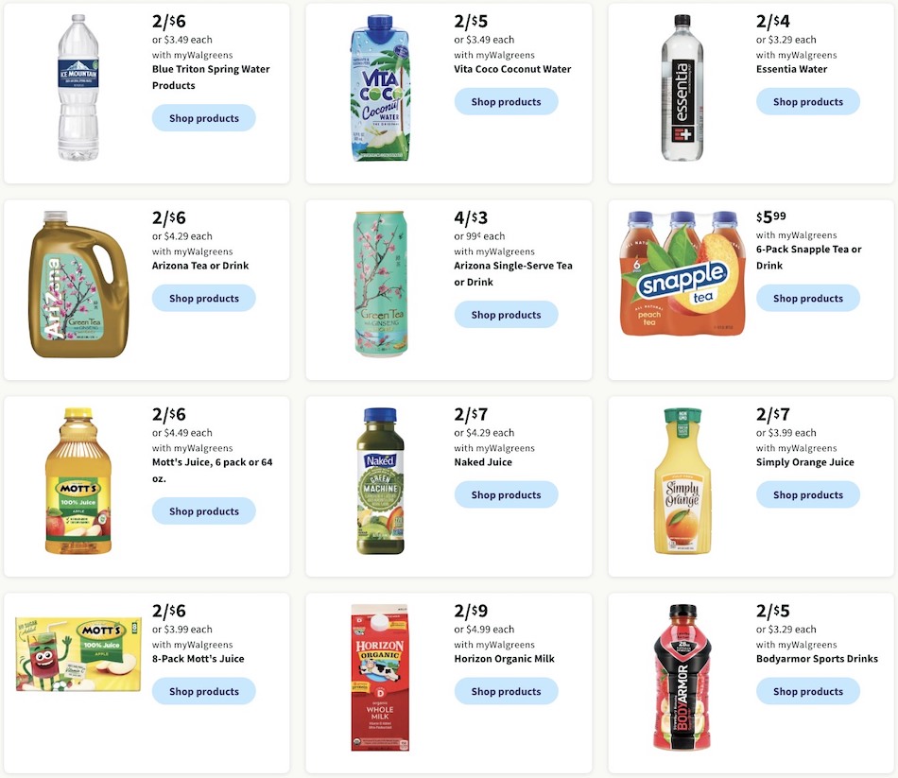Click Shop products for Mott's Juice 64 oz
Screen dimensions: 898x778
[x=203, y=510]
